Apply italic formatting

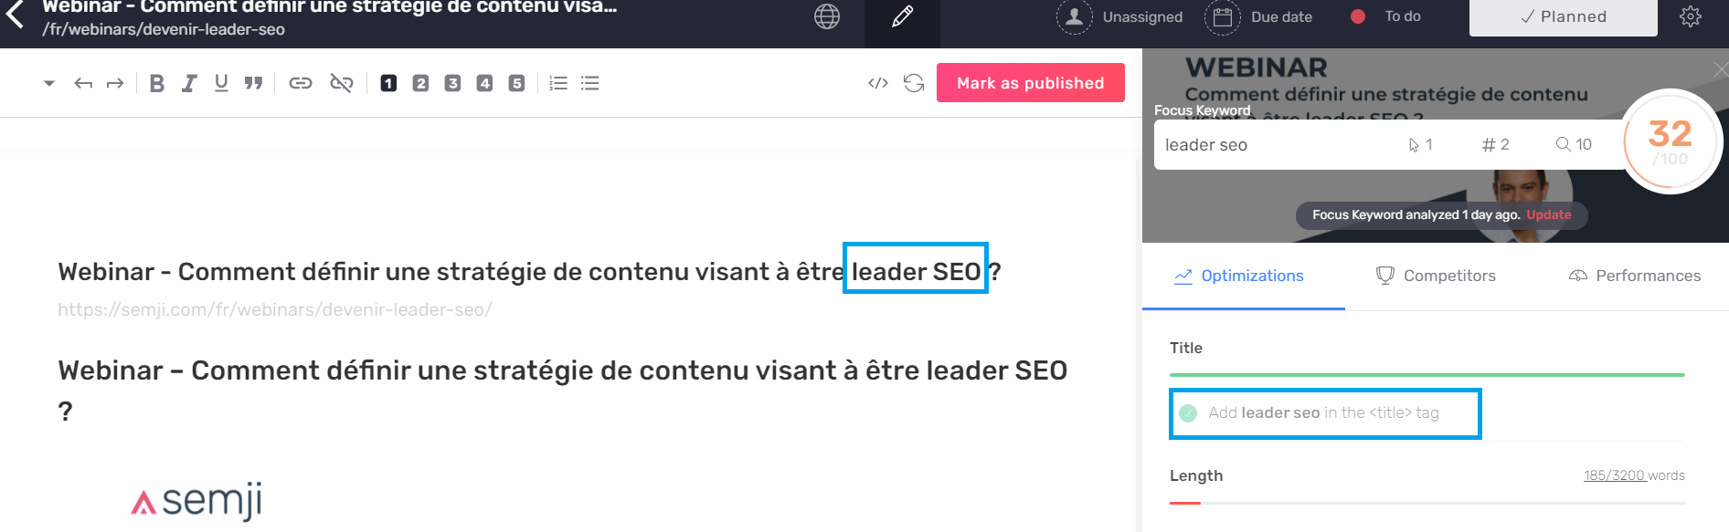189,83
